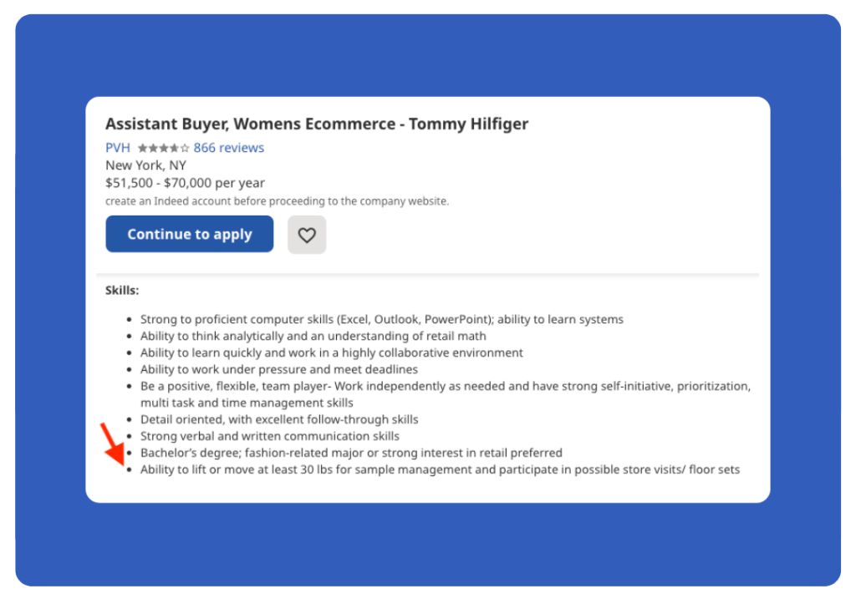Click the star rating icons
Screen dimensions: 856x599
click(163, 148)
